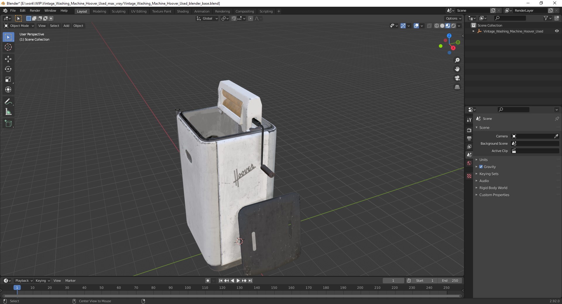Viewport: 562px width, 304px height.
Task: Open the timeline Keying menu
Action: pyautogui.click(x=42, y=281)
